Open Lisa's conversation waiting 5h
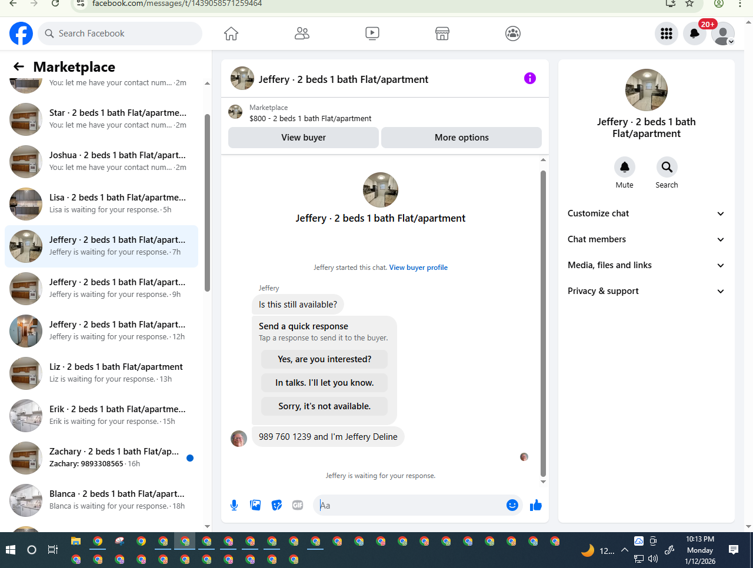Screen dimensions: 753x568 pos(101,203)
